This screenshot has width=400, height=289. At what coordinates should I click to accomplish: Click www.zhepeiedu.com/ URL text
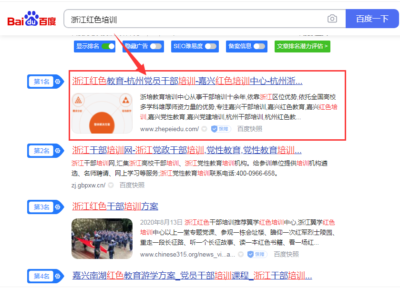pos(169,129)
